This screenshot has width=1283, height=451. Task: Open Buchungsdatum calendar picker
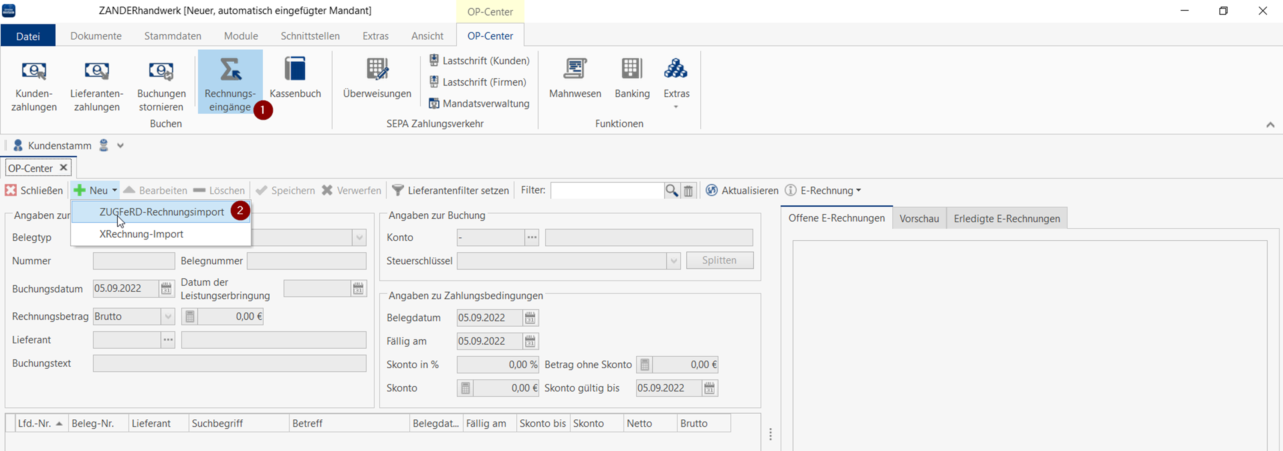[166, 289]
